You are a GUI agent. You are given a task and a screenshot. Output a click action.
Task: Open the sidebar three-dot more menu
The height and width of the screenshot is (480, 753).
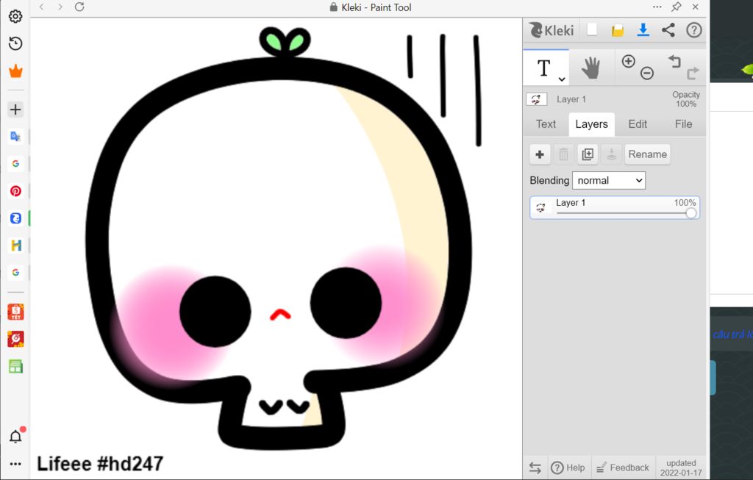(15, 464)
